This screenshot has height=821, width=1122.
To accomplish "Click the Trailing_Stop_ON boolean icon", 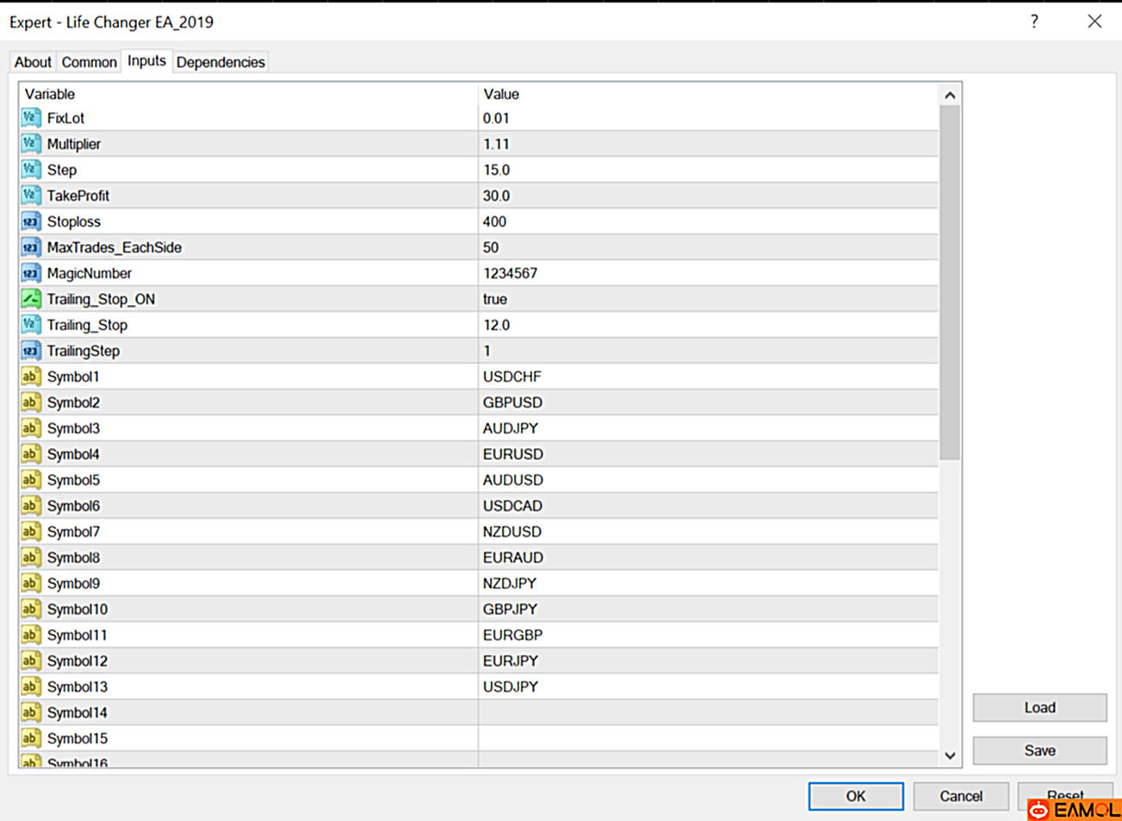I will click(31, 299).
